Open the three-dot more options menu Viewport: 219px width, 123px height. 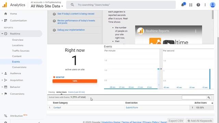(x=205, y=5)
